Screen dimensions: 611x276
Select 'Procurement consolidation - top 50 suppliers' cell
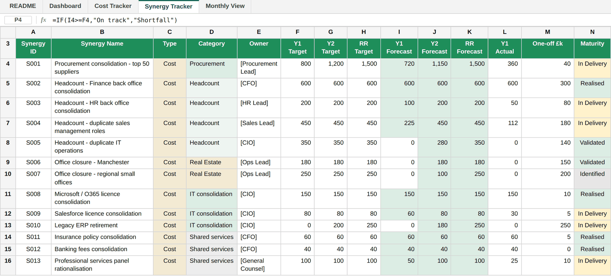pyautogui.click(x=102, y=68)
